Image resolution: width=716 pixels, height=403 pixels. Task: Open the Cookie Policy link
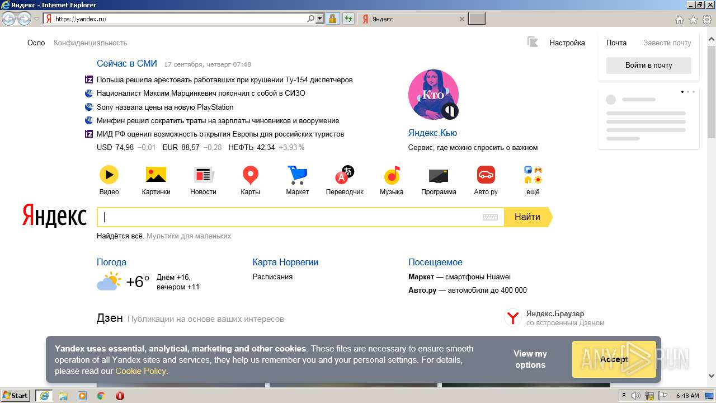[x=140, y=371]
